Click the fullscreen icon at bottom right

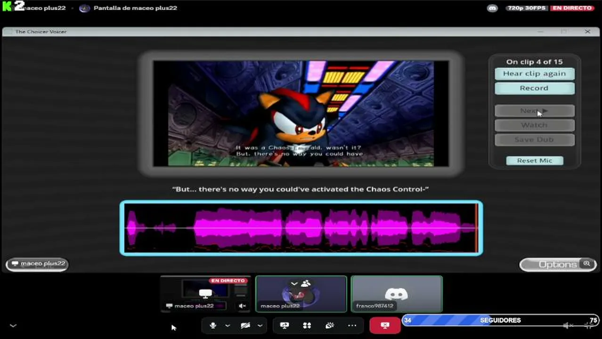[589, 325]
